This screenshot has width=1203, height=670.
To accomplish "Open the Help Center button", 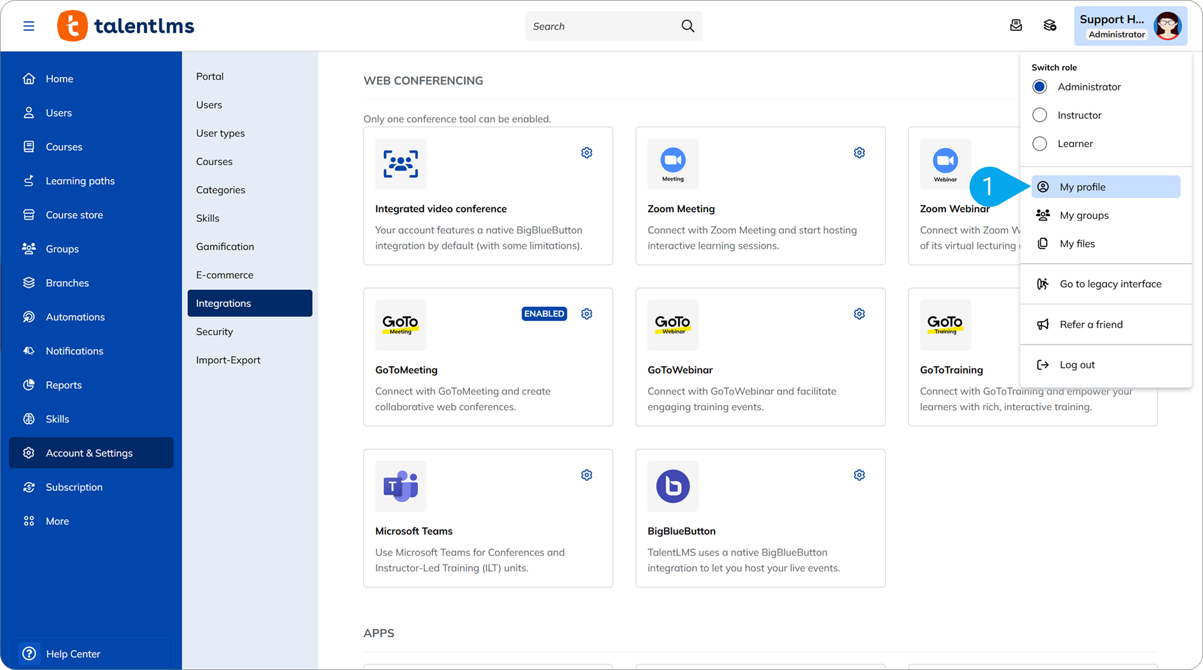I will [x=73, y=654].
